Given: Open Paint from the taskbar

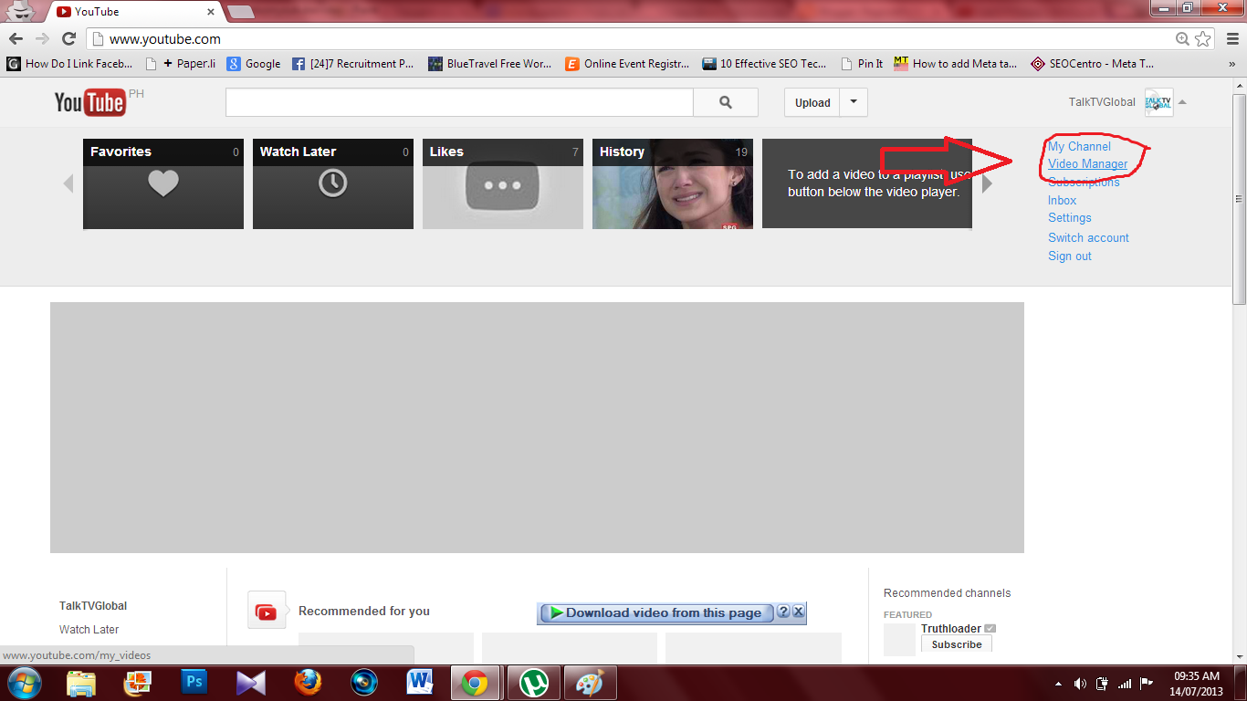Looking at the screenshot, I should (591, 683).
